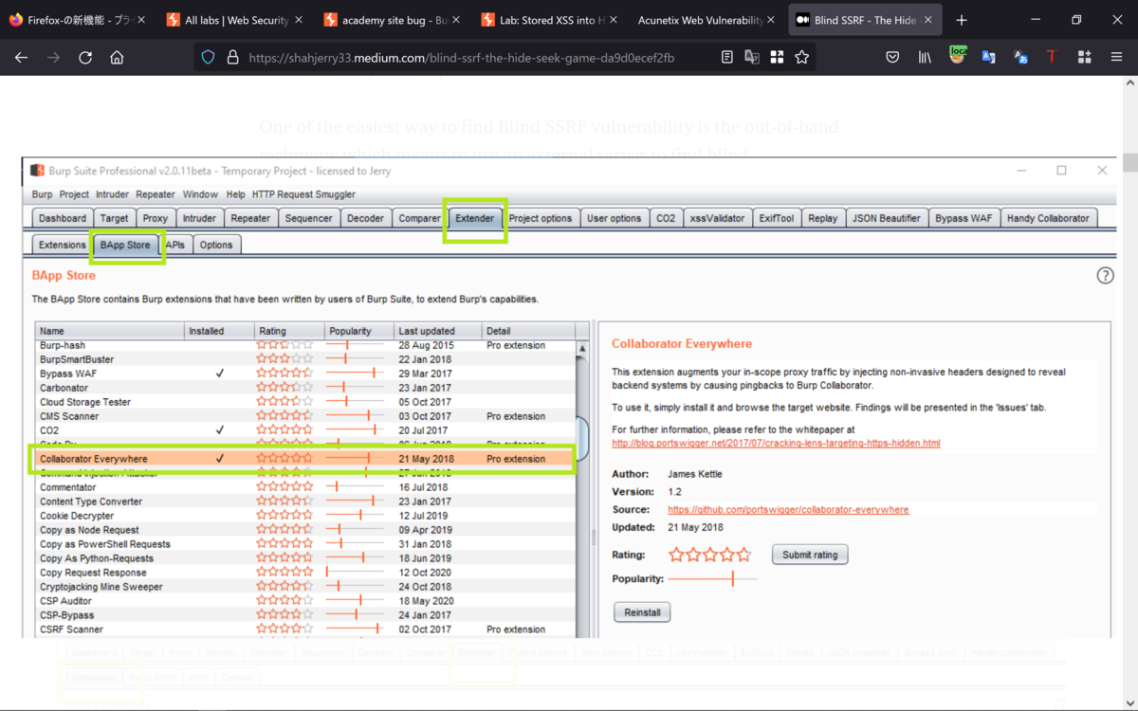The width and height of the screenshot is (1138, 711).
Task: Open the extension with the green 'loca' badge
Action: (957, 56)
